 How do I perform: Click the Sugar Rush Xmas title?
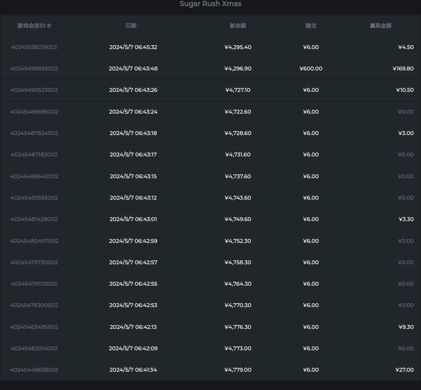210,4
